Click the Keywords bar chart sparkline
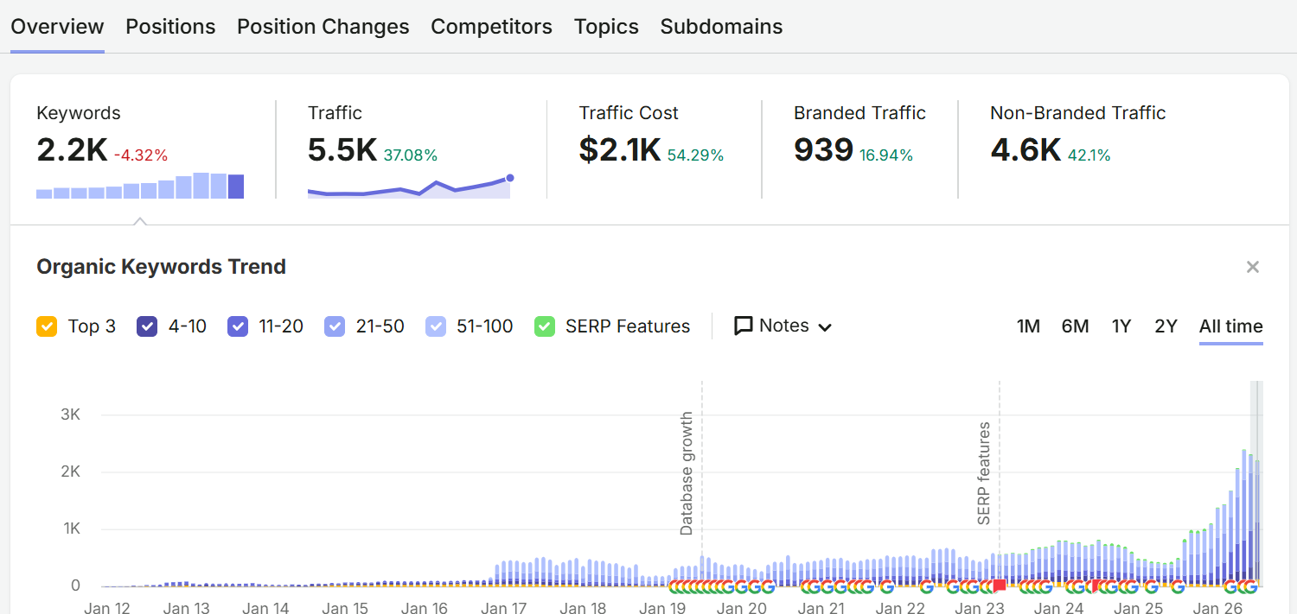Viewport: 1297px width, 614px height. (140, 186)
